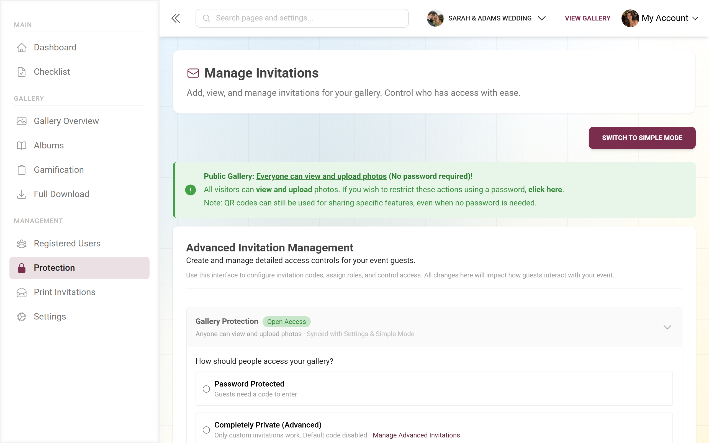Click the 'click here' password link
The height and width of the screenshot is (443, 709).
[545, 190]
